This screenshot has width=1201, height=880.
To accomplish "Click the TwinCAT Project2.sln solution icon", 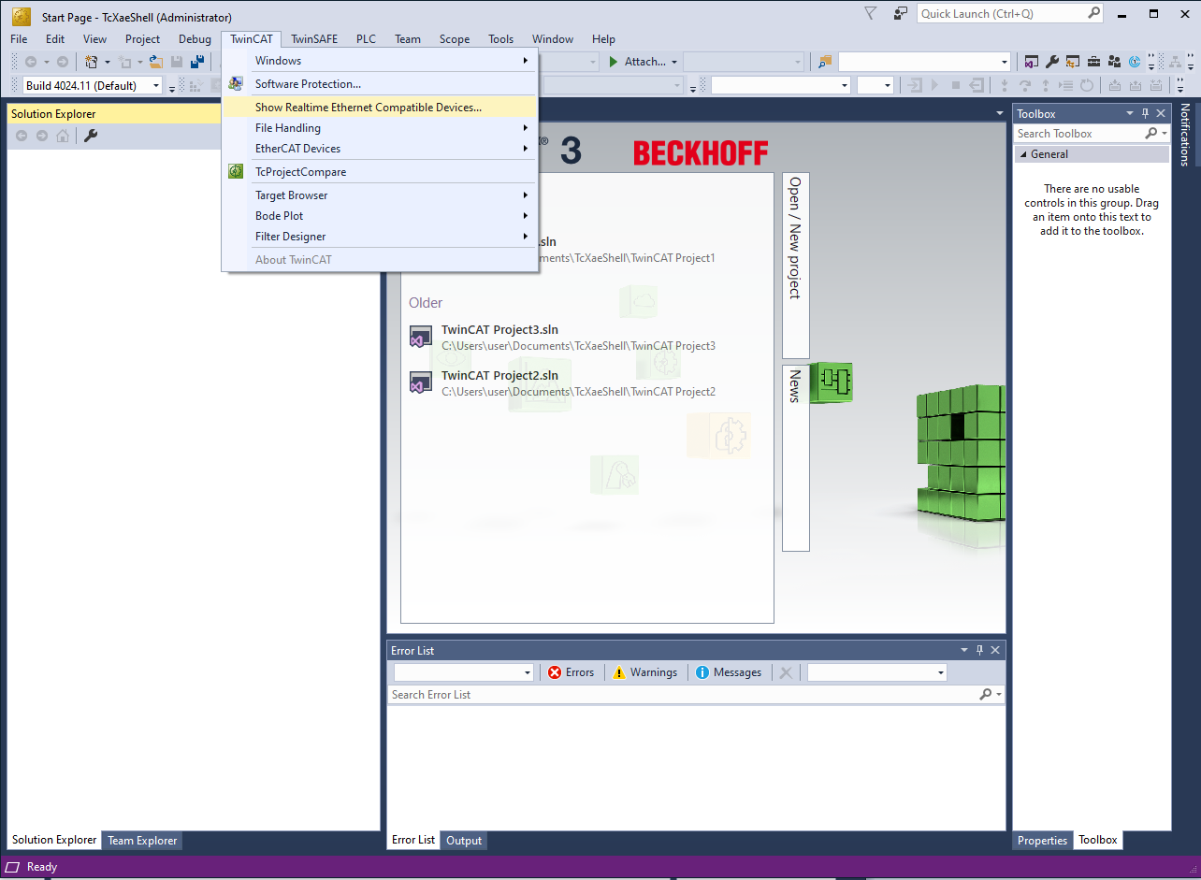I will pos(421,382).
